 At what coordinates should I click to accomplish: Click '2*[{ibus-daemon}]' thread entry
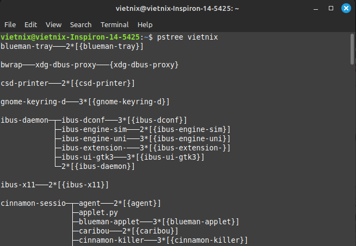[98, 166]
